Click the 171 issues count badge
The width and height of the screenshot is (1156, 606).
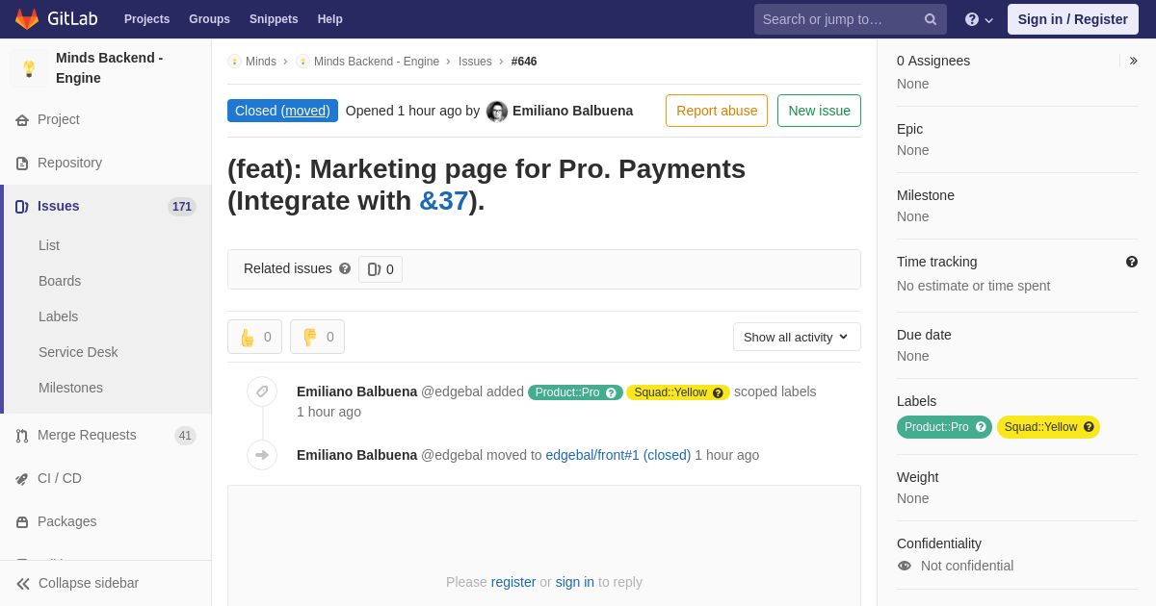(182, 207)
